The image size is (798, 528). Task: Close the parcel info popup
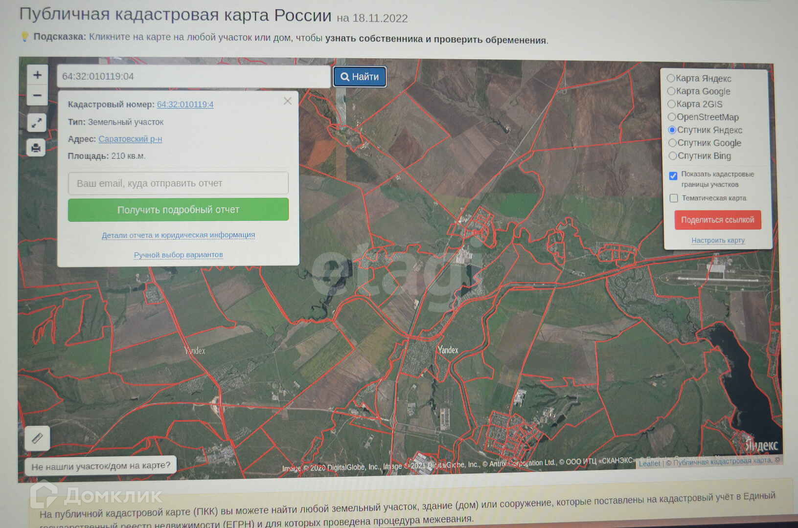pyautogui.click(x=288, y=101)
